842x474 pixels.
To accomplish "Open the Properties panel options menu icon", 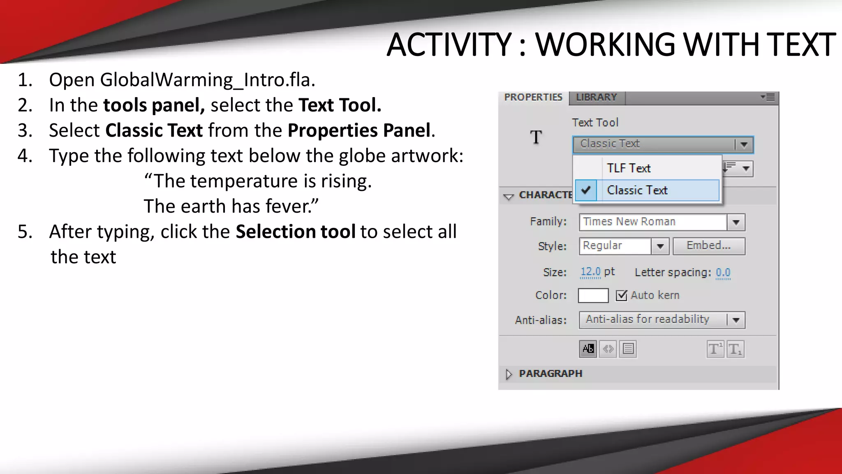I will tap(768, 97).
